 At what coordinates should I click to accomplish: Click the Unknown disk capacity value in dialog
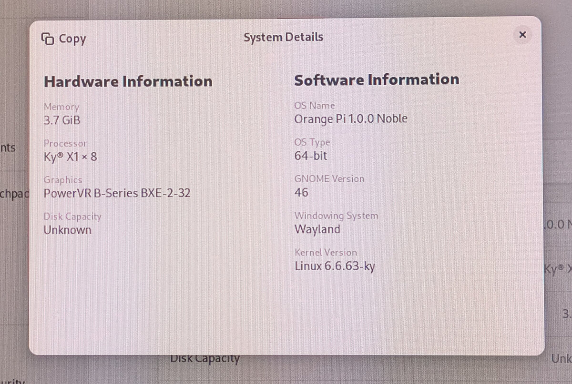click(x=67, y=230)
